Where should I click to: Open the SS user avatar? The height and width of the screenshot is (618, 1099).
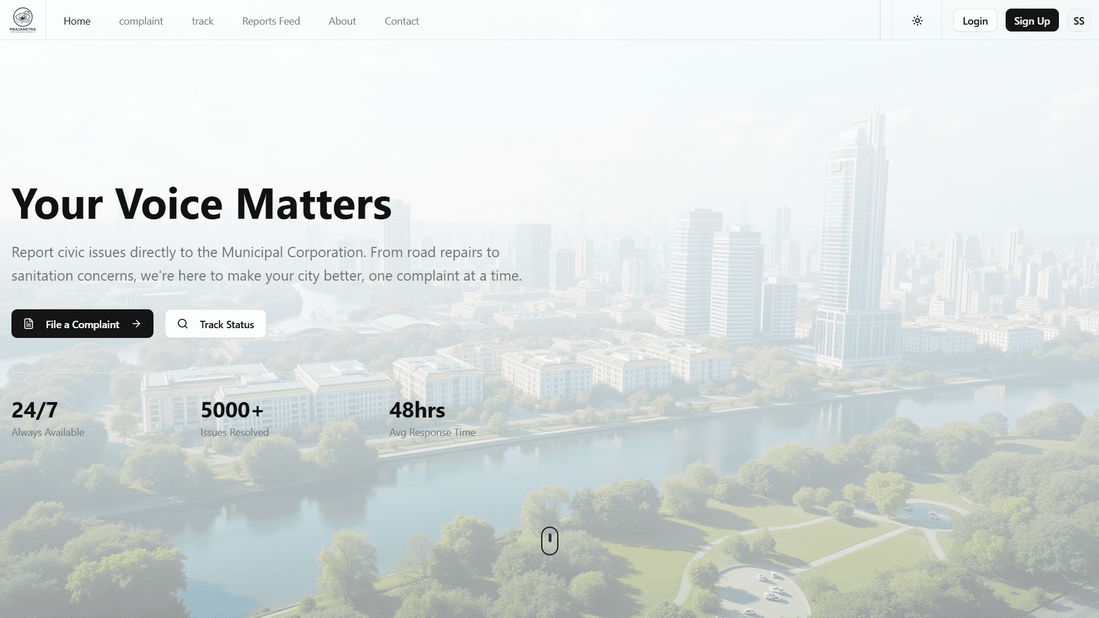[1078, 21]
